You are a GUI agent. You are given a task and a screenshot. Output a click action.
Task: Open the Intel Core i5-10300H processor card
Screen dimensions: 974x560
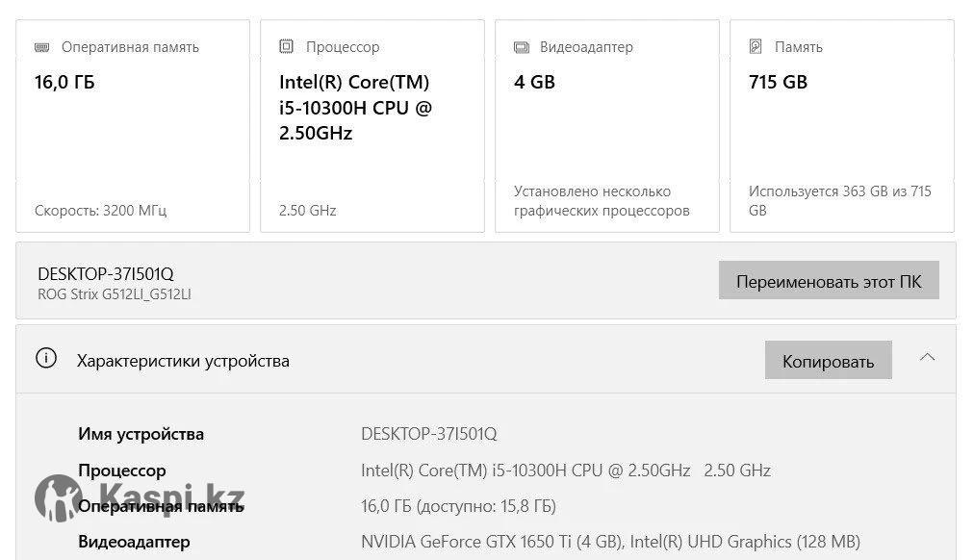pyautogui.click(x=372, y=125)
